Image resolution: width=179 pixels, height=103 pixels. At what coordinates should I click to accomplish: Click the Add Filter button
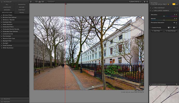tap(156, 31)
